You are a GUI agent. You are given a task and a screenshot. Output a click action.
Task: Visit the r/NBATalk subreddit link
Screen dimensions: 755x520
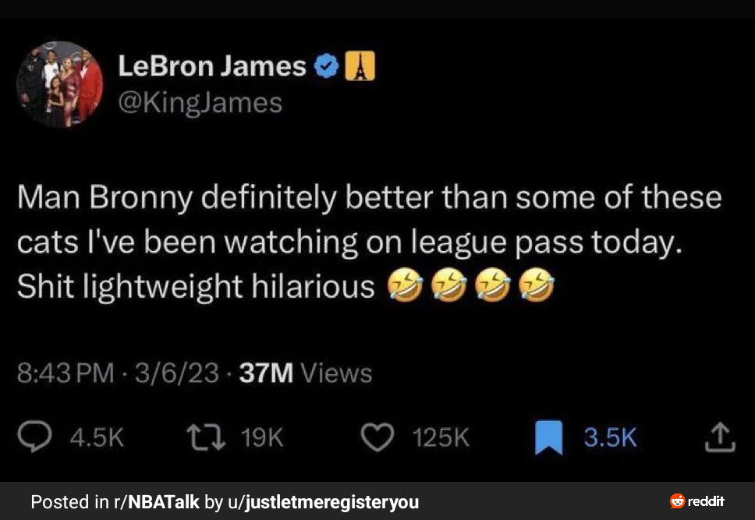pos(157,502)
